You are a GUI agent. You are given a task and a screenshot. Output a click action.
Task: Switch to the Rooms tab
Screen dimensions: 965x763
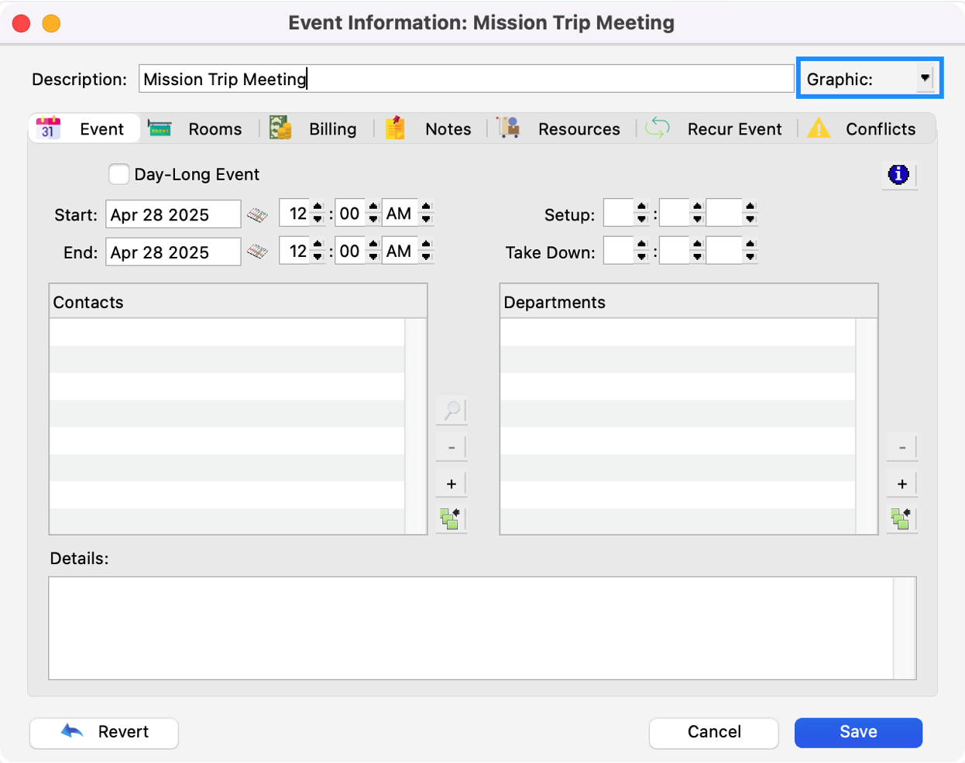197,128
